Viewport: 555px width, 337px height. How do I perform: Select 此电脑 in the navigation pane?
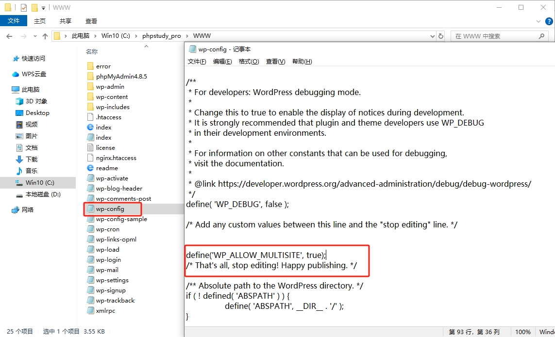click(x=31, y=90)
